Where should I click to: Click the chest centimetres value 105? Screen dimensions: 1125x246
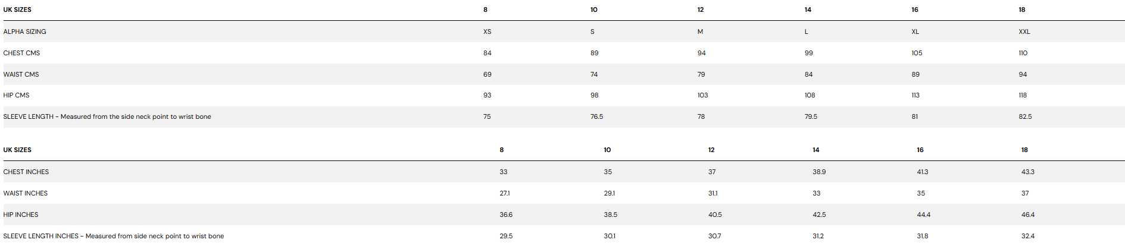[917, 53]
